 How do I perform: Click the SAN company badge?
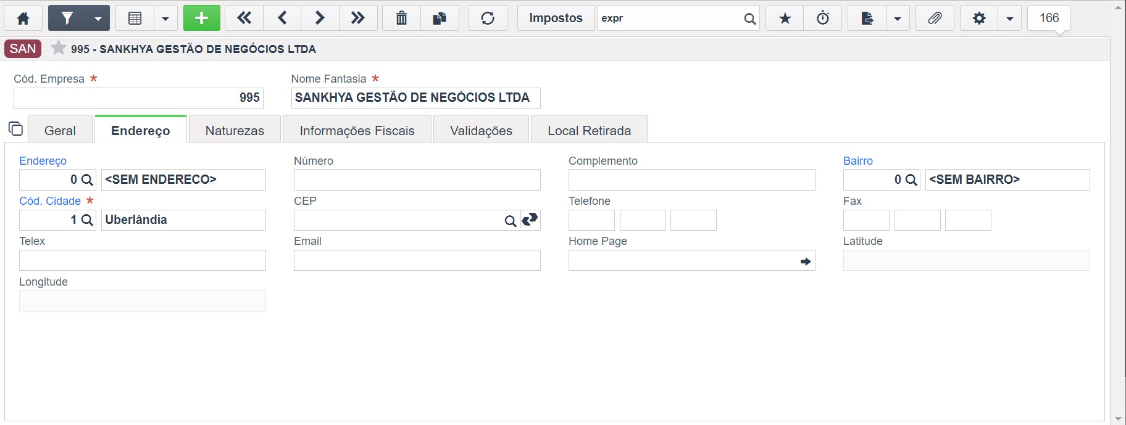(x=23, y=49)
